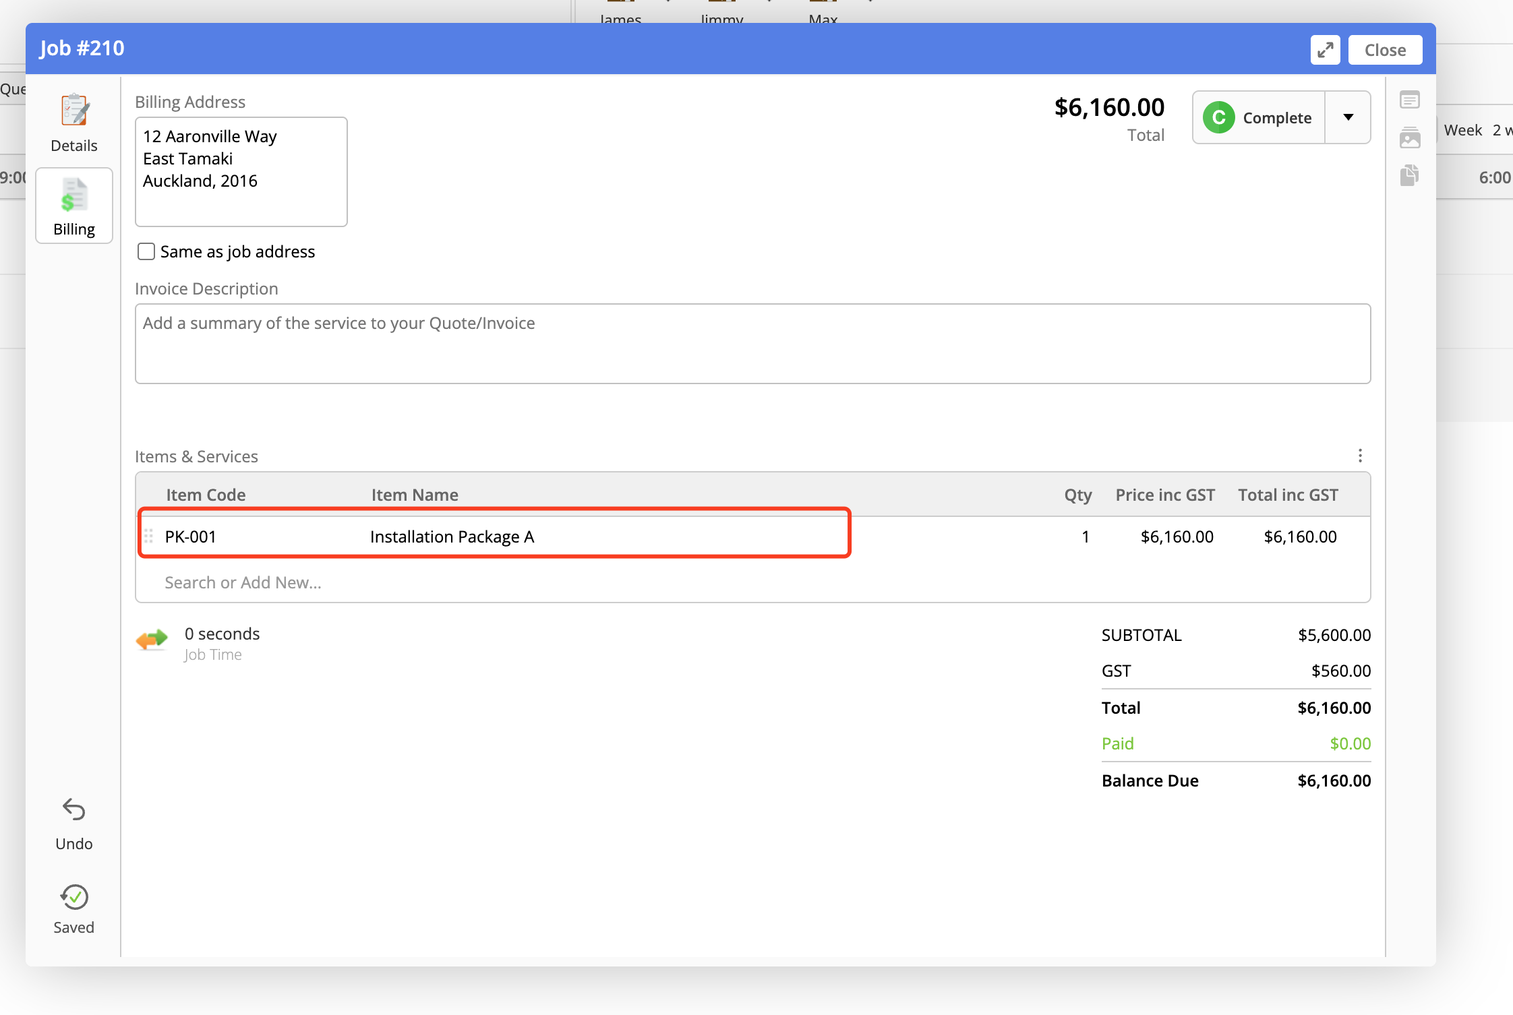Expand job window with the expand arrows icon
Image resolution: width=1513 pixels, height=1015 pixels.
click(x=1325, y=50)
